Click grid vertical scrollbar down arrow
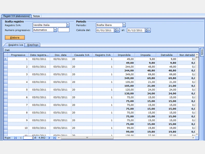This screenshot has width=205, height=154. pyautogui.click(x=197, y=134)
